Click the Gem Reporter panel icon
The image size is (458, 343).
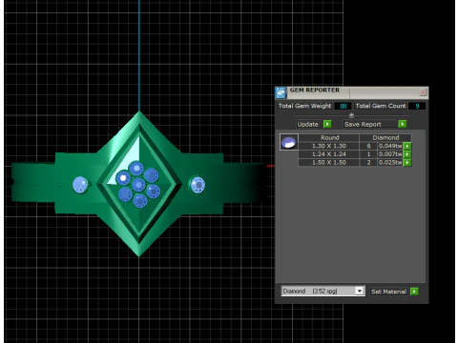(281, 92)
